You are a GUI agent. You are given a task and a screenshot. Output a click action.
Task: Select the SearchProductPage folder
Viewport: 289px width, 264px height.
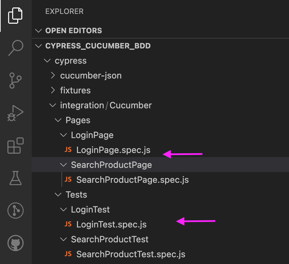click(111, 165)
